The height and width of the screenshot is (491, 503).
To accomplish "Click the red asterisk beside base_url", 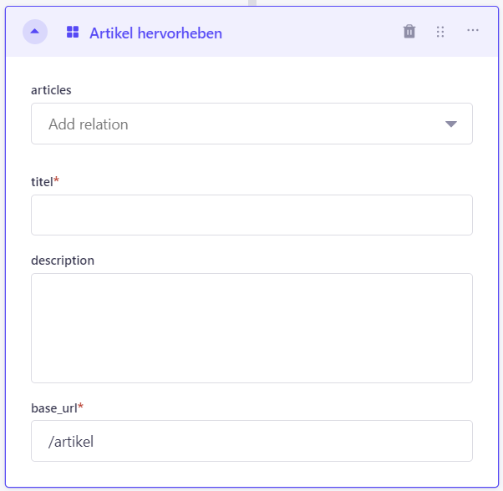I will point(81,406).
